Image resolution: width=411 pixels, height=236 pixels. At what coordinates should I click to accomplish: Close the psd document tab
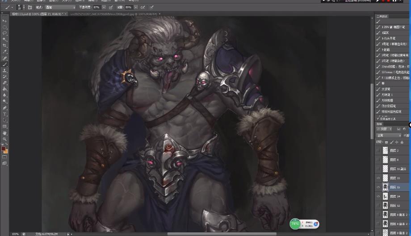66,14
